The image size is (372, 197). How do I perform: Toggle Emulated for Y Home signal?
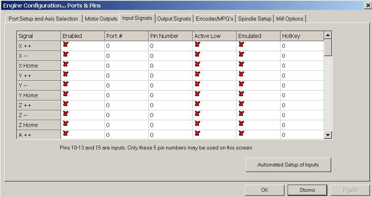pos(241,94)
